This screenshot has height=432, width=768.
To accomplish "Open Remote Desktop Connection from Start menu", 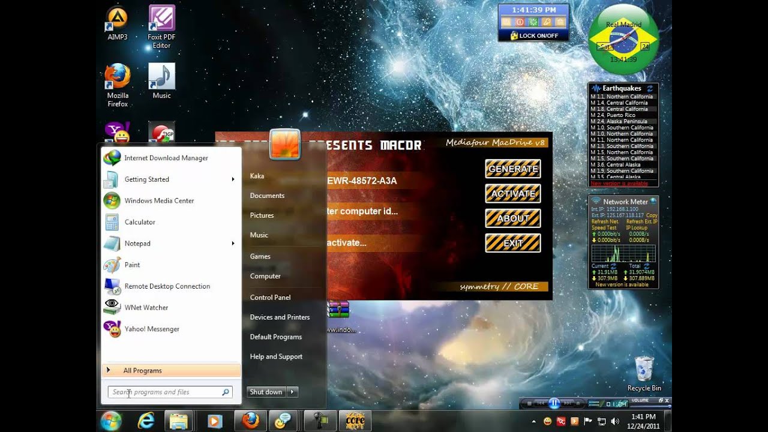I will click(171, 286).
